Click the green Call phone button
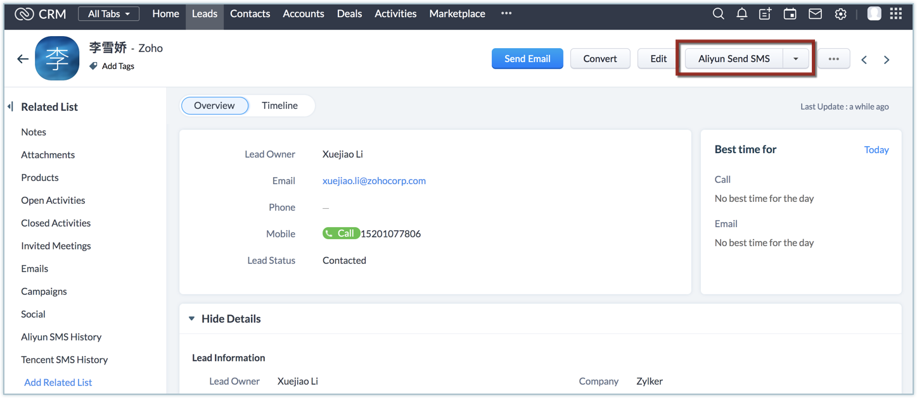The image size is (917, 398). coord(341,233)
